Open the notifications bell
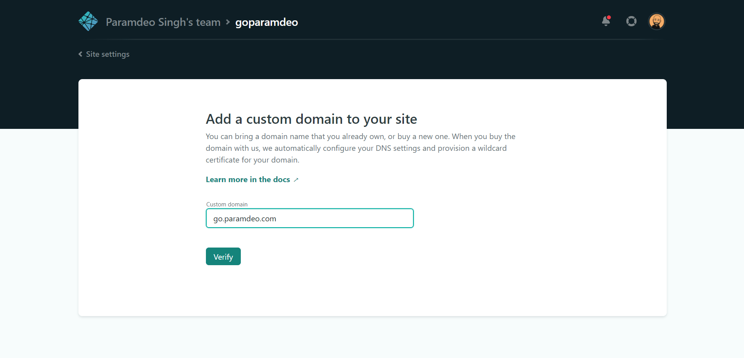Screen dimensions: 744x358 [606, 21]
